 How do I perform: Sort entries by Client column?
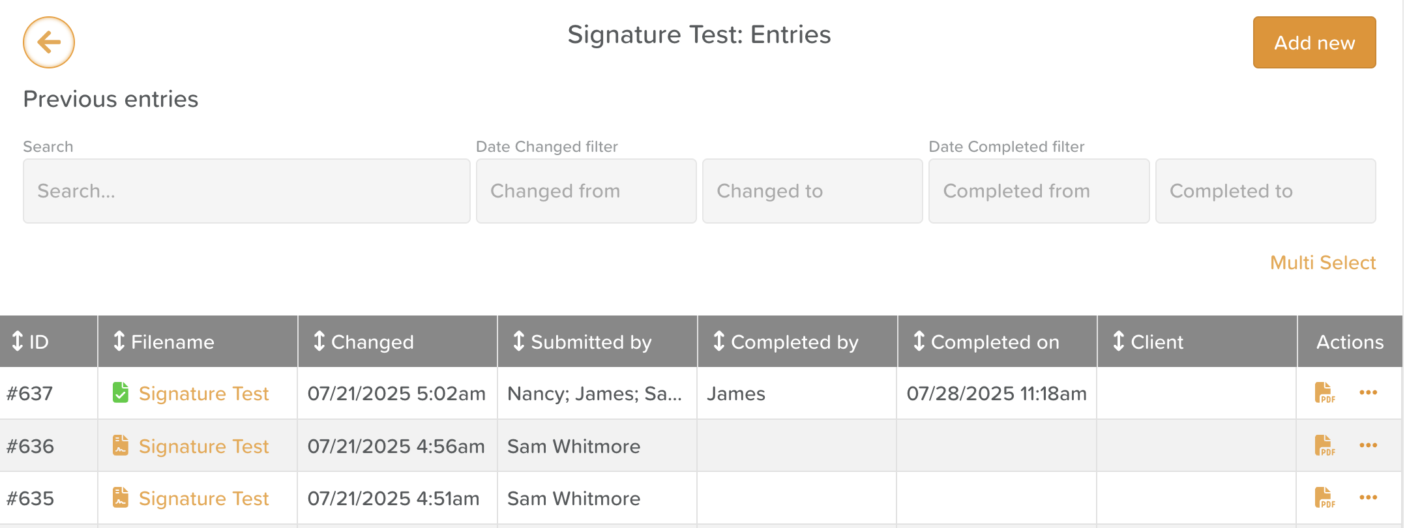[1148, 342]
